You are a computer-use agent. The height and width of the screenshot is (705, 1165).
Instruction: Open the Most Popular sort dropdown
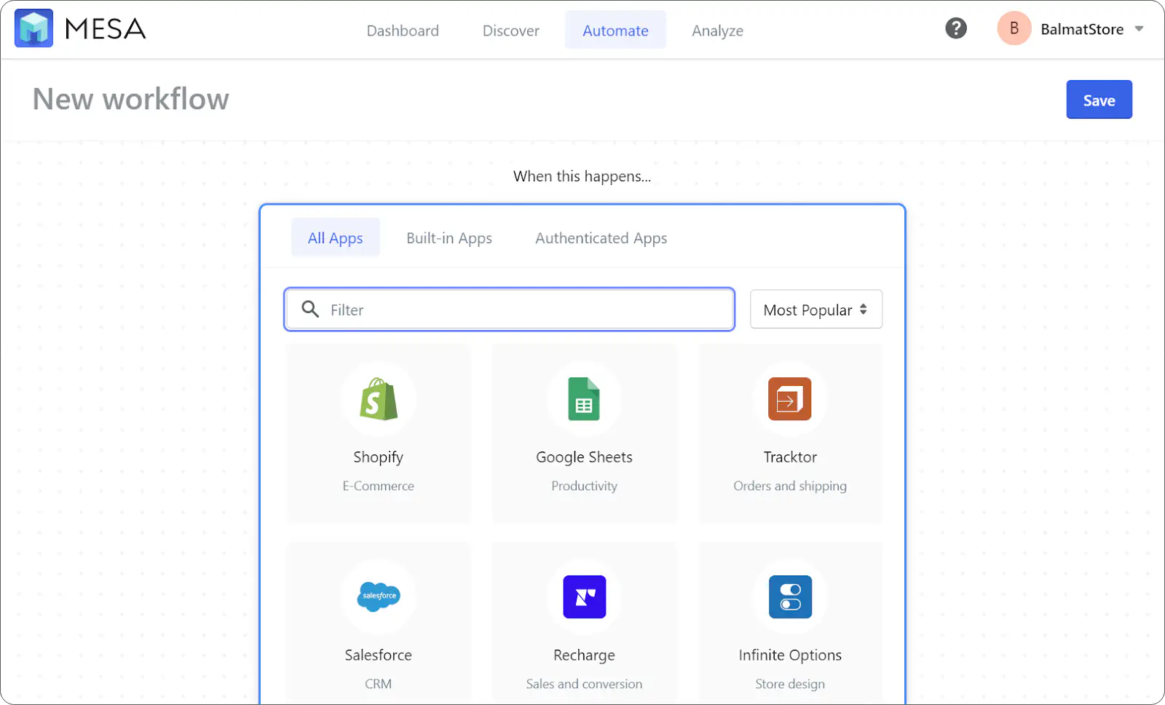[x=816, y=310]
